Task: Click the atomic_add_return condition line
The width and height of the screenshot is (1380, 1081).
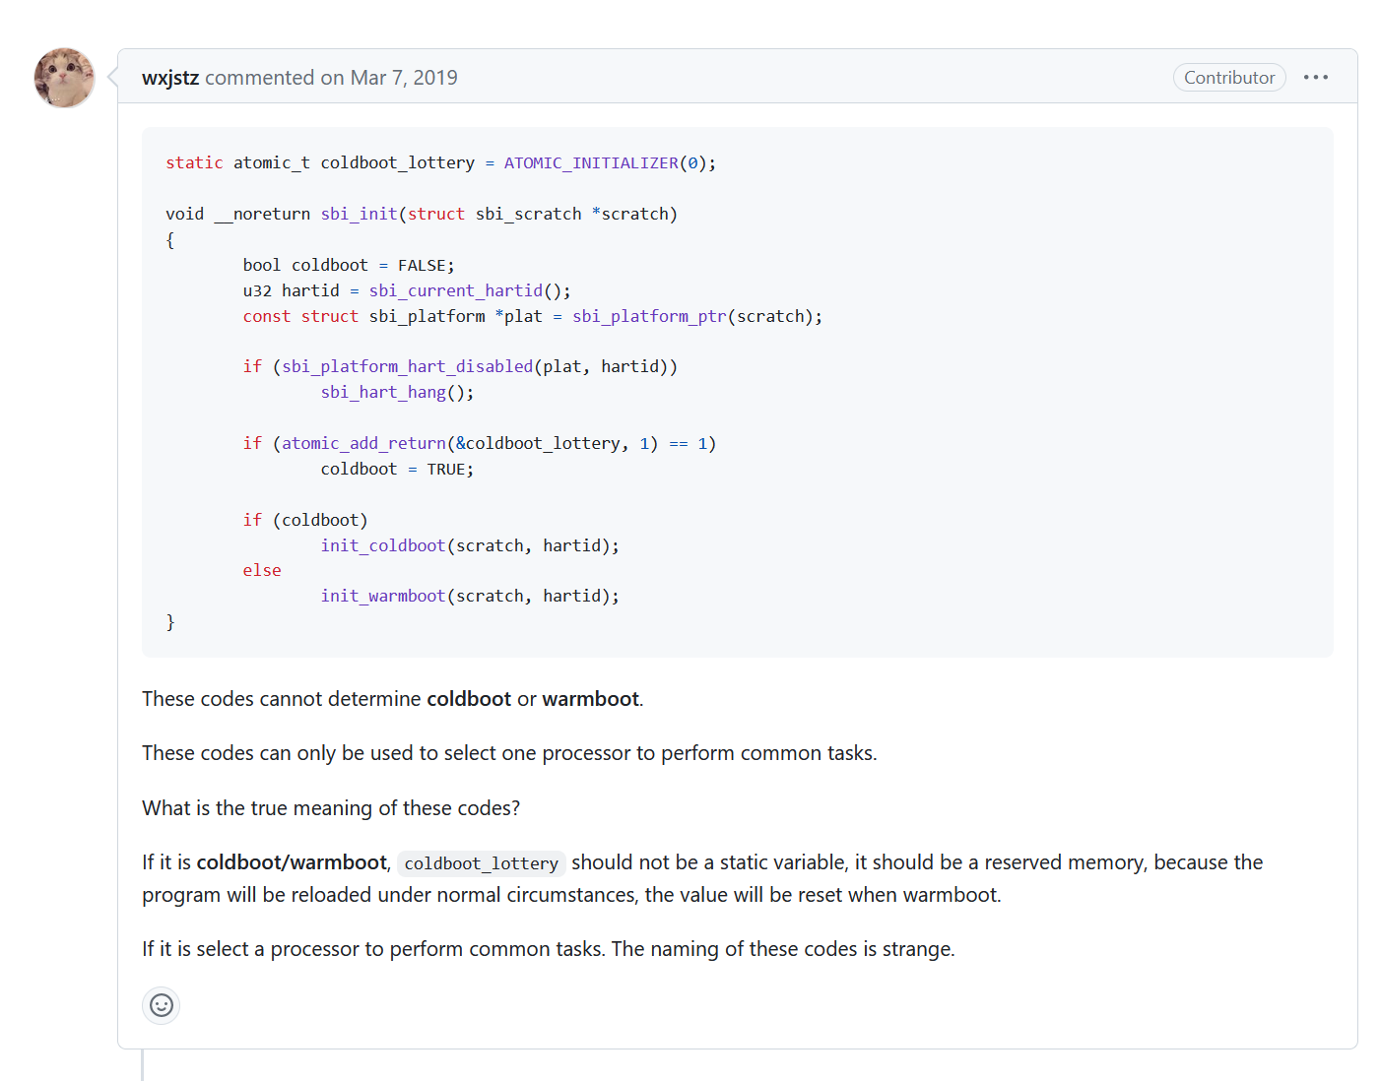Action: 480,443
